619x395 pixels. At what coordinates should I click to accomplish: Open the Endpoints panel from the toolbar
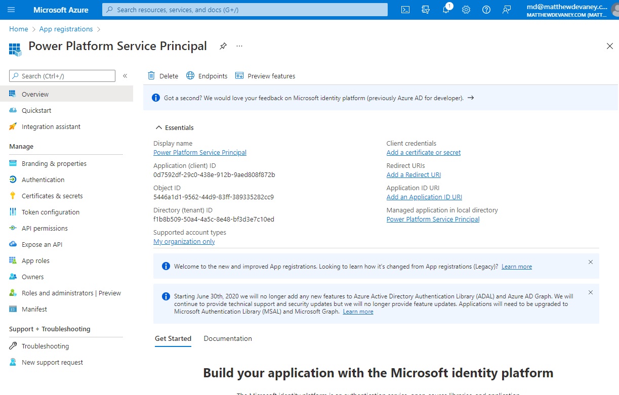[x=207, y=75]
